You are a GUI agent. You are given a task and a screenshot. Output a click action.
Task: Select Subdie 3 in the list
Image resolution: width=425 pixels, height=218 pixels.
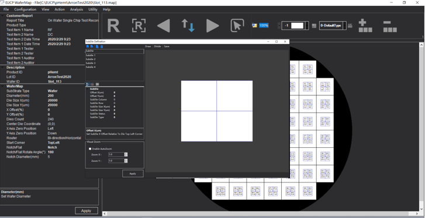(91, 63)
